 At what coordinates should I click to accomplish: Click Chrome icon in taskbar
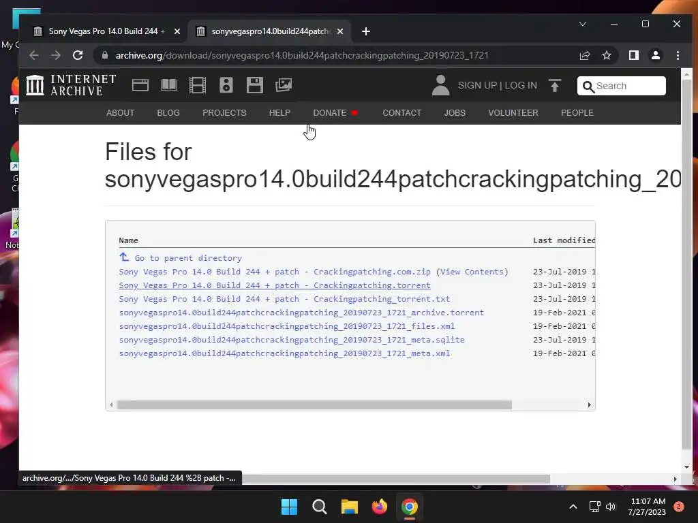410,507
